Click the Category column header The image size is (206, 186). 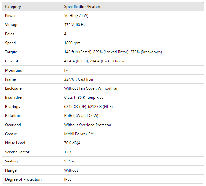coord(13,7)
